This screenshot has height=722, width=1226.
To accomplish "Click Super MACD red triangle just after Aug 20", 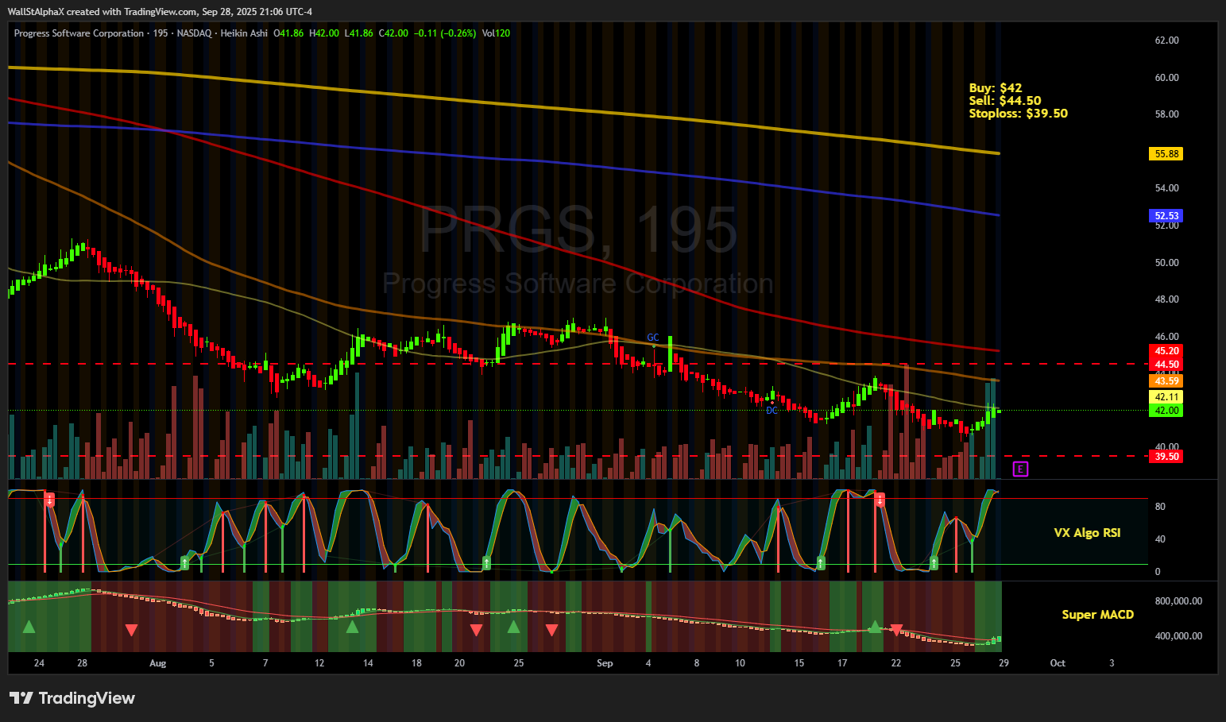I will click(x=476, y=630).
